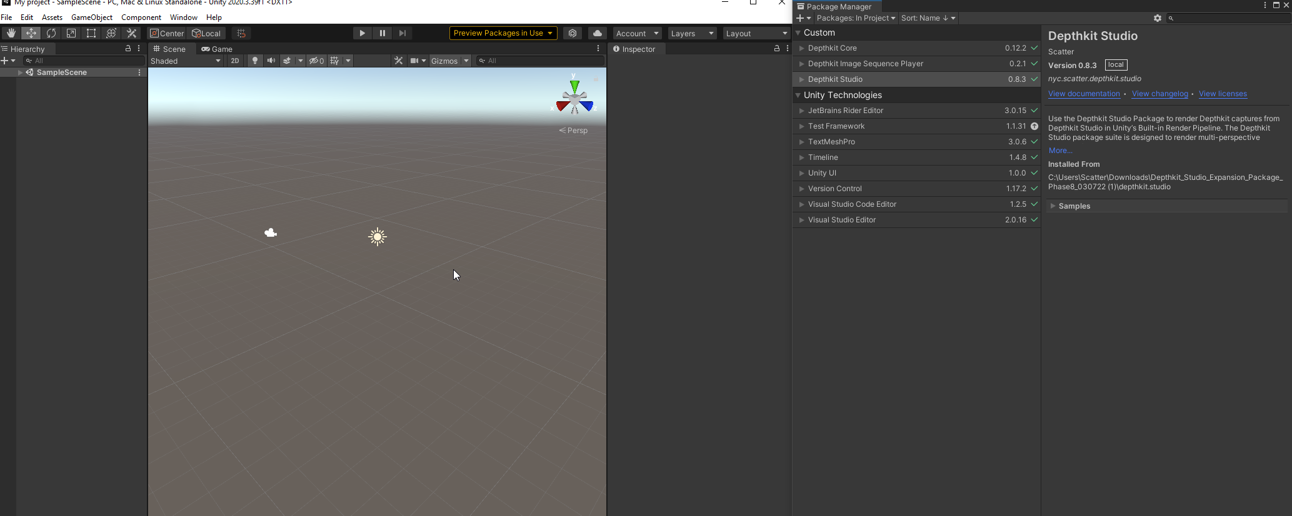The width and height of the screenshot is (1292, 516).
Task: Open cloud services via cloud icon
Action: click(598, 33)
